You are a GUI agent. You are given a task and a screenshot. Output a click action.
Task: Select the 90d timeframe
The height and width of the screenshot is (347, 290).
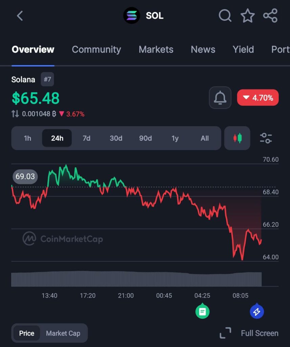[x=146, y=138]
